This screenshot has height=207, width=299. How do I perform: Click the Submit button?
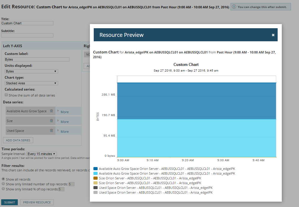[x=9, y=202]
